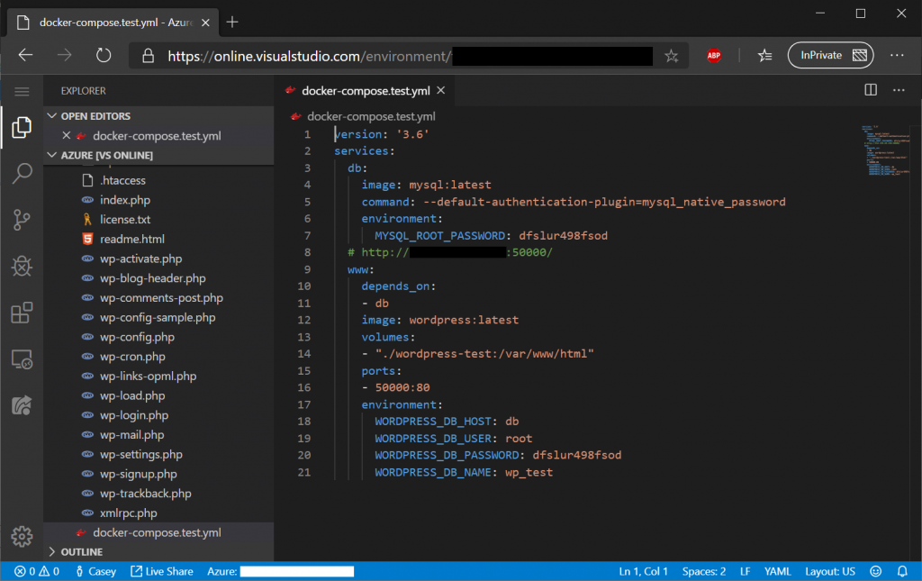Click the split editor icon
The image size is (922, 581).
[x=871, y=90]
